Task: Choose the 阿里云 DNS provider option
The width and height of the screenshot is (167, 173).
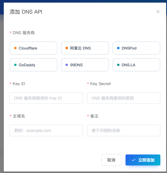Action: (x=85, y=48)
